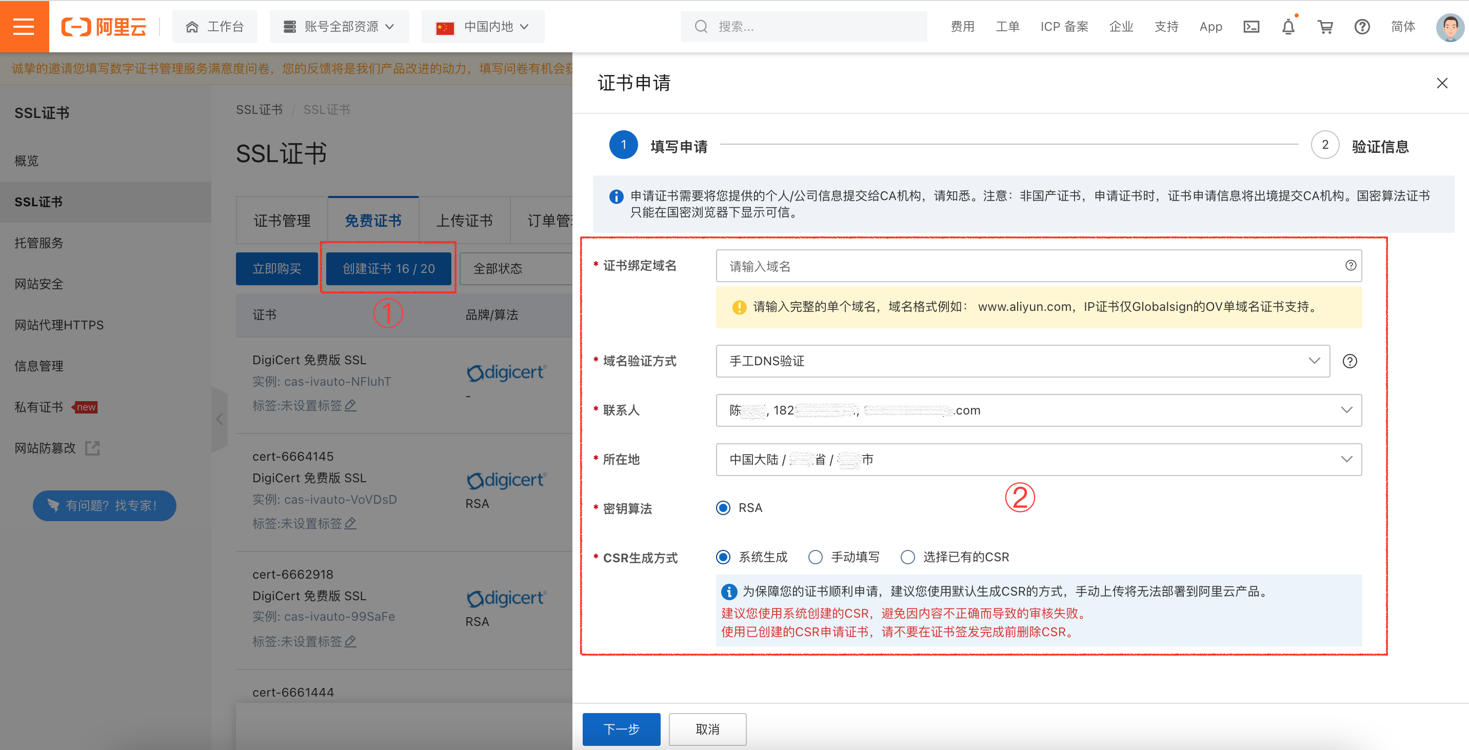Image resolution: width=1469 pixels, height=750 pixels.
Task: Open 工单 in the top menu
Action: (x=1008, y=27)
